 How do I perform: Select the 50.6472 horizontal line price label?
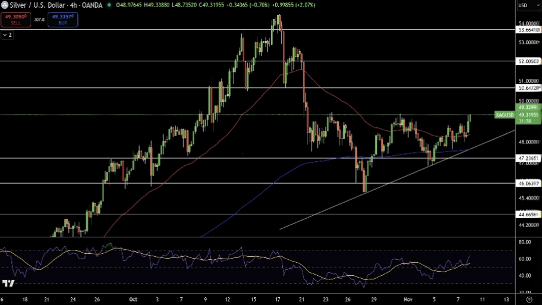(528, 88)
